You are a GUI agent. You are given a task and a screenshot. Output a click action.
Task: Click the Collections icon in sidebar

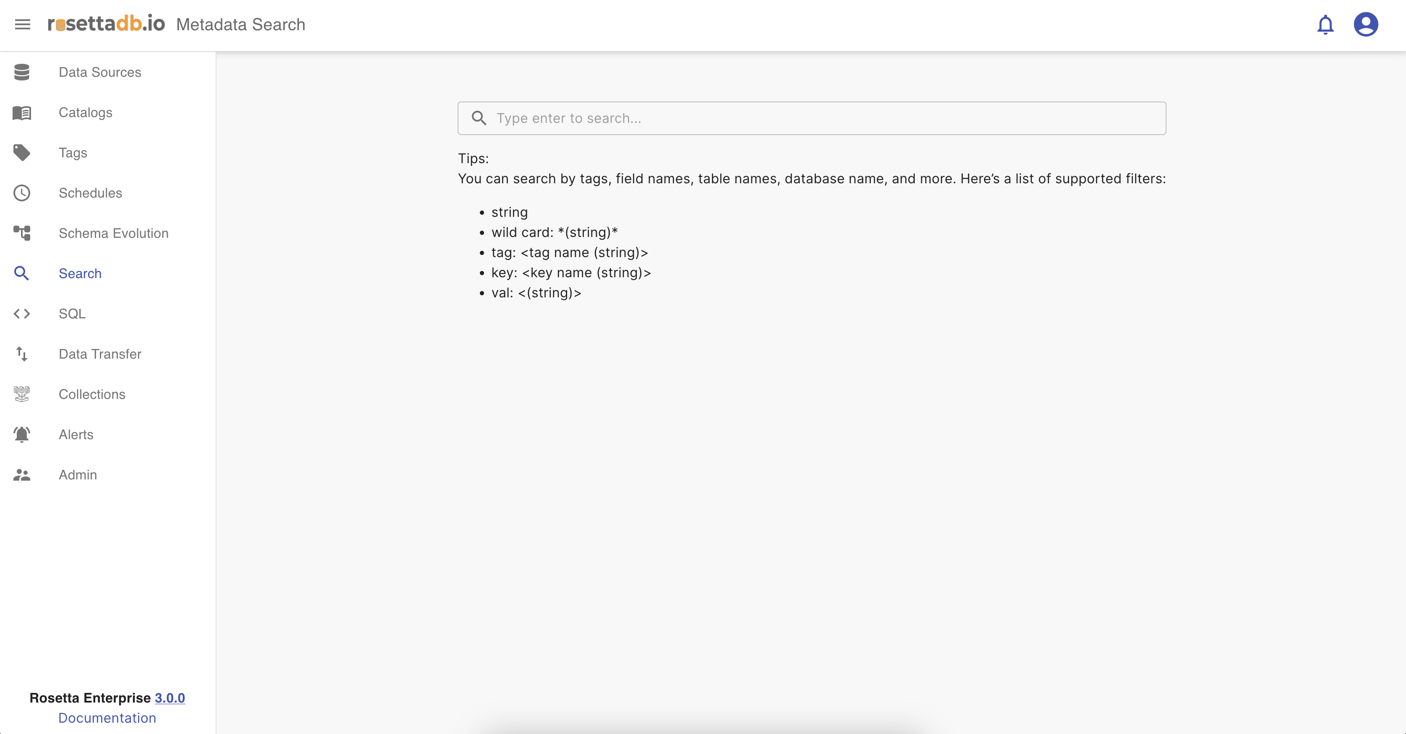[22, 394]
